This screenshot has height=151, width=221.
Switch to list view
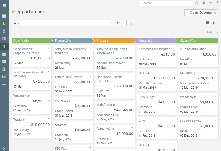[207, 23]
